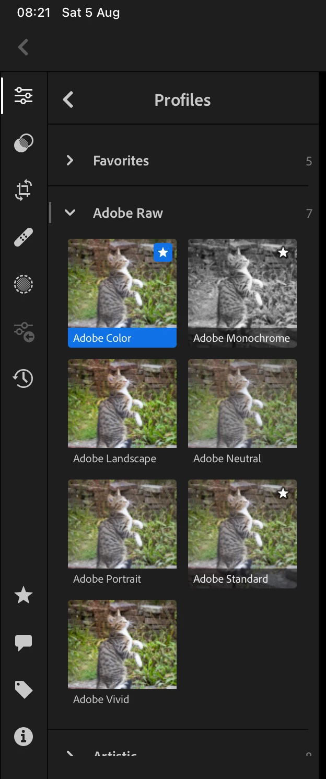Click the Adobe Portrait label
Viewport: 326px width, 779px height.
click(x=107, y=579)
